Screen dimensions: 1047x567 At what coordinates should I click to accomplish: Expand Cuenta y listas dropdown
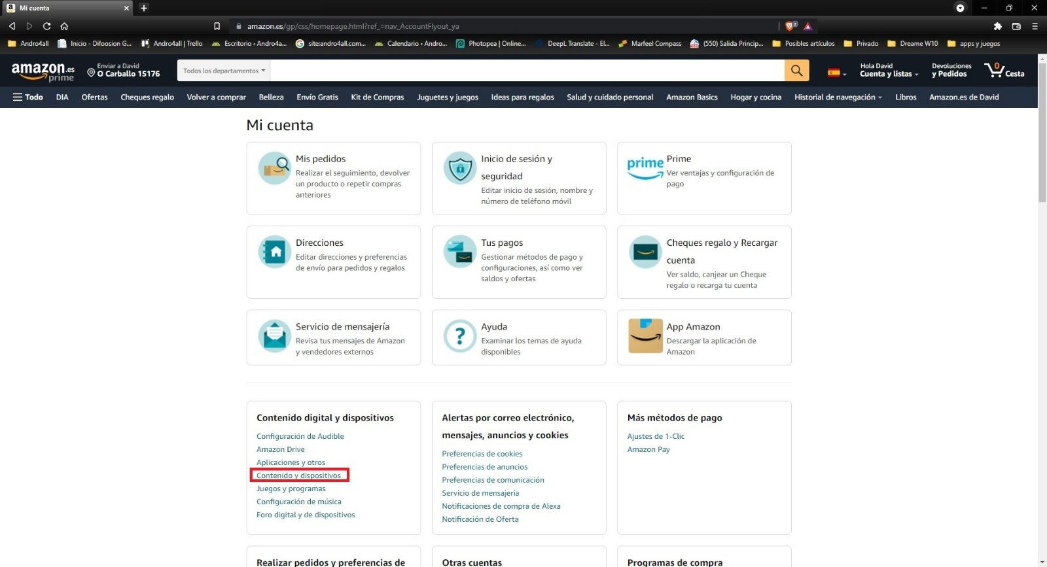pos(889,70)
